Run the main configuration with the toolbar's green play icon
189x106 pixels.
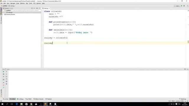(x=182, y=6)
